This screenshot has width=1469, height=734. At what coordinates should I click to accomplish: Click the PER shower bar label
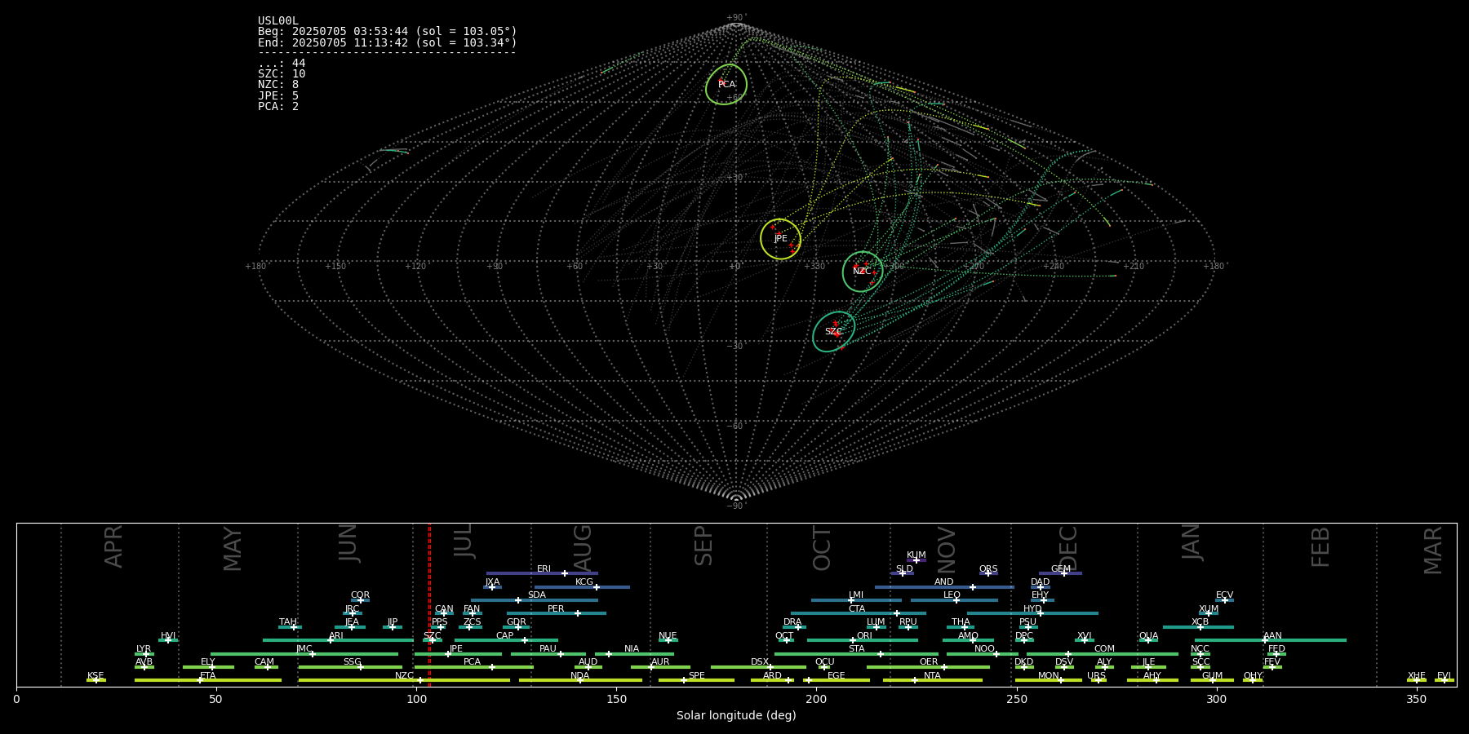(x=556, y=608)
